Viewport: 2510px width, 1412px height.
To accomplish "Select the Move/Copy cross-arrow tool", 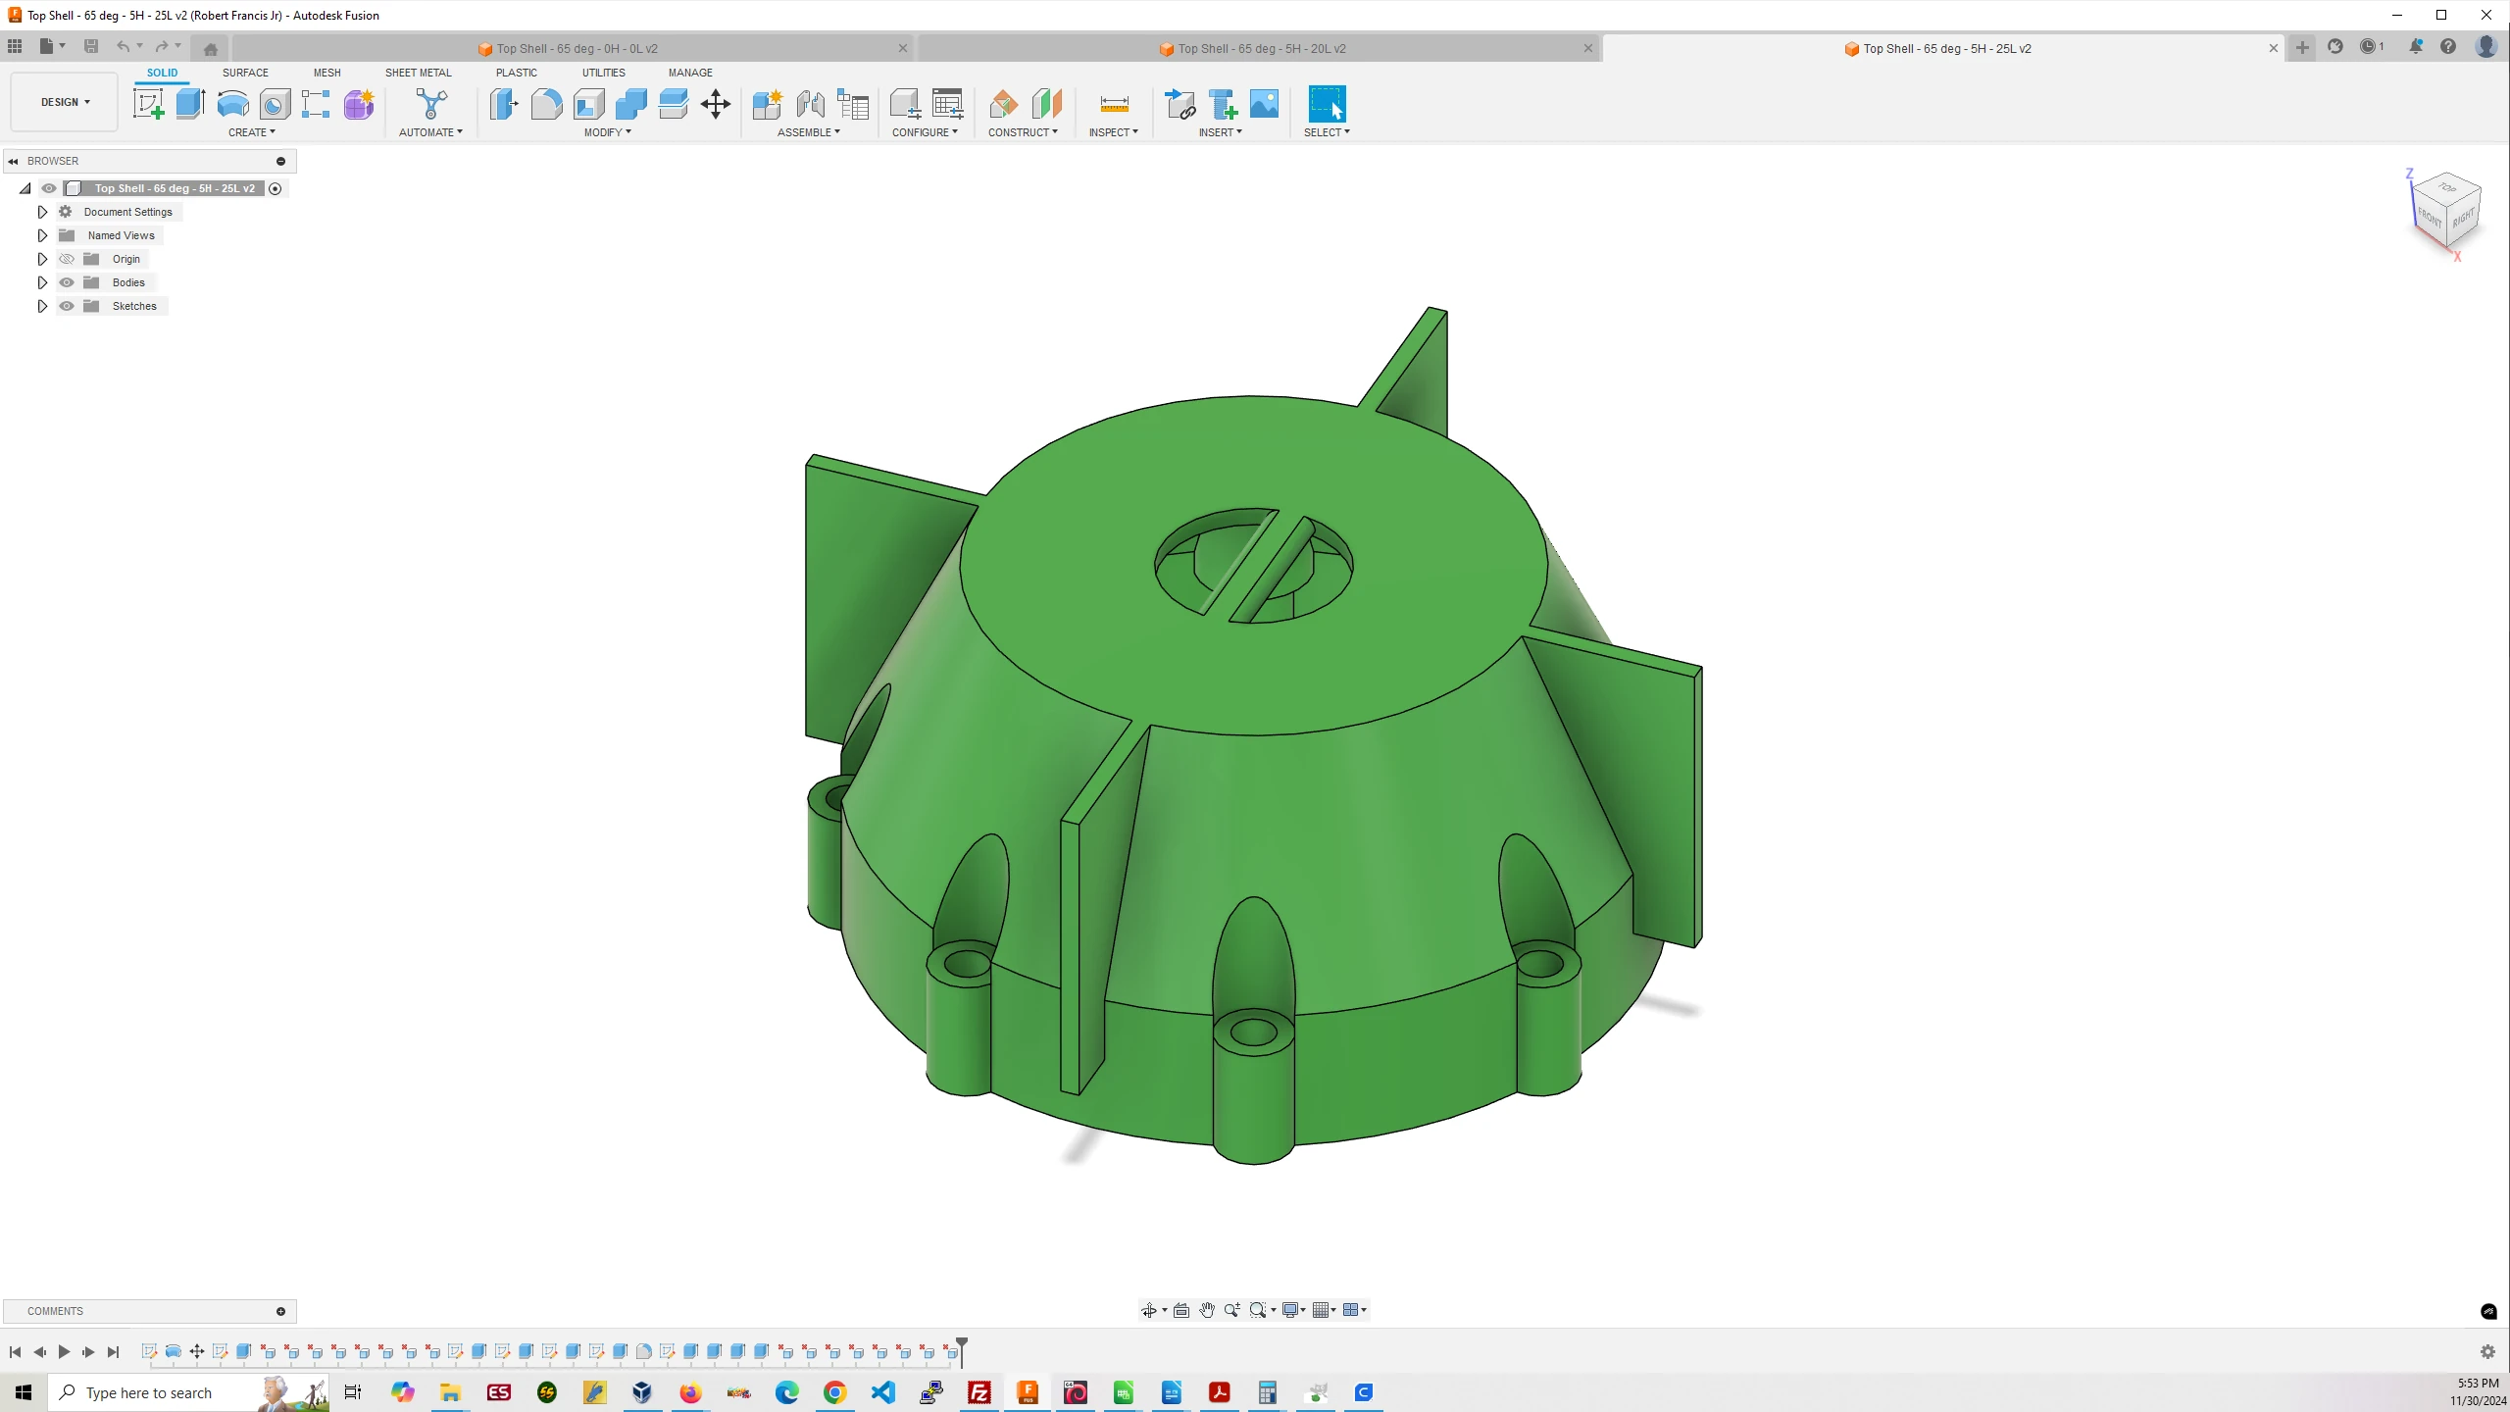I will (716, 104).
